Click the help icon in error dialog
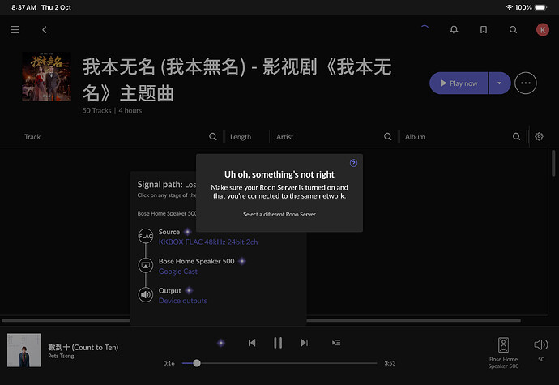The image size is (559, 385). (x=353, y=163)
